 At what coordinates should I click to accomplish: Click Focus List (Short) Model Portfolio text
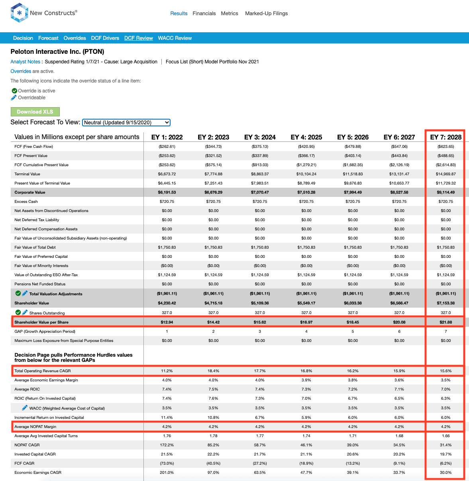click(x=212, y=62)
